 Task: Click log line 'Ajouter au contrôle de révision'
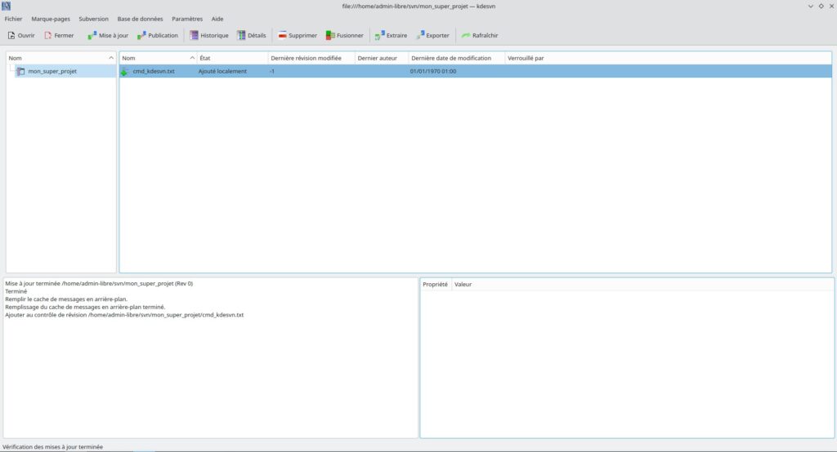pyautogui.click(x=124, y=315)
